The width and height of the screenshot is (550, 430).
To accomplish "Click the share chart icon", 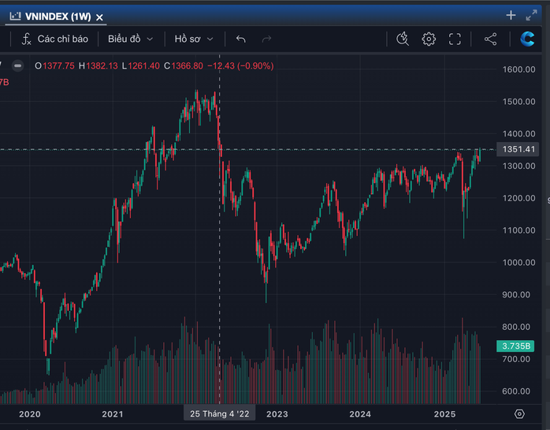I will [x=490, y=39].
